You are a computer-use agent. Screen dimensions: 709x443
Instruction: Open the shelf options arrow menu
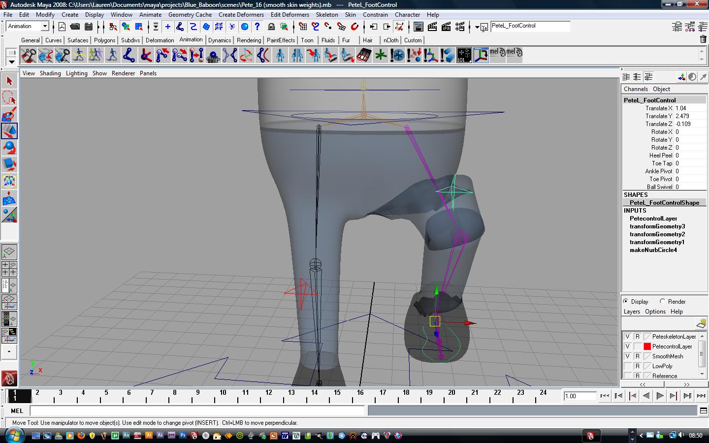[x=12, y=62]
